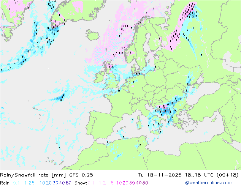
Task: Click the snow legend value 5
Action: click(x=112, y=183)
